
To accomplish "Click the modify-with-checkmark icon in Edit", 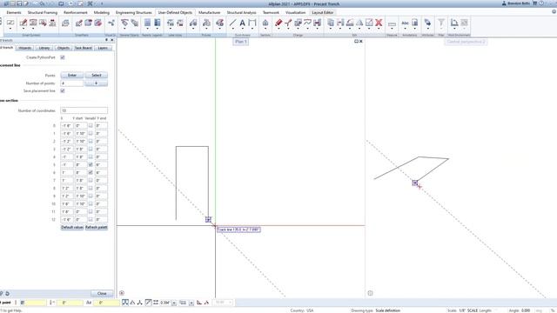I will (369, 23).
